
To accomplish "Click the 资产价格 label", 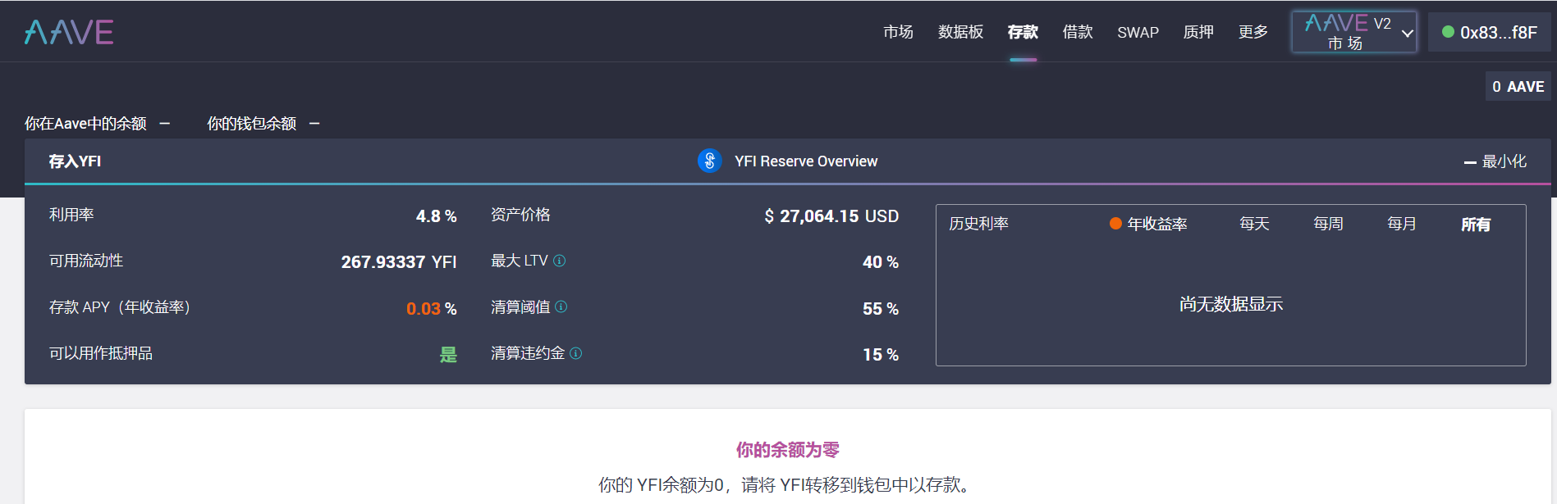I will point(520,215).
